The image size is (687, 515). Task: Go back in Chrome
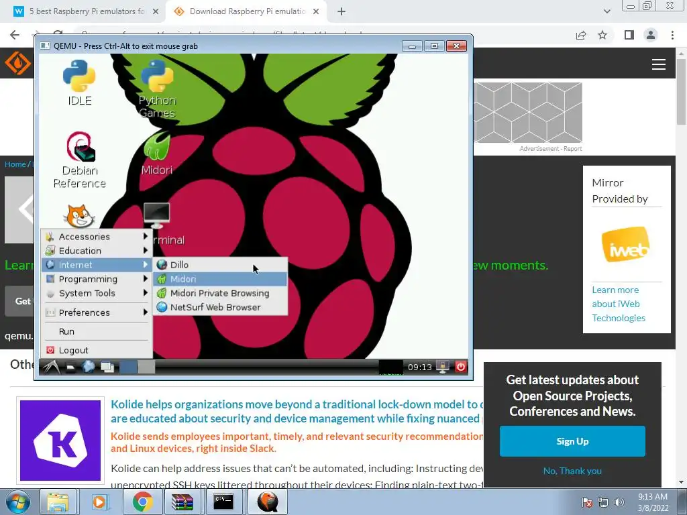coord(15,35)
